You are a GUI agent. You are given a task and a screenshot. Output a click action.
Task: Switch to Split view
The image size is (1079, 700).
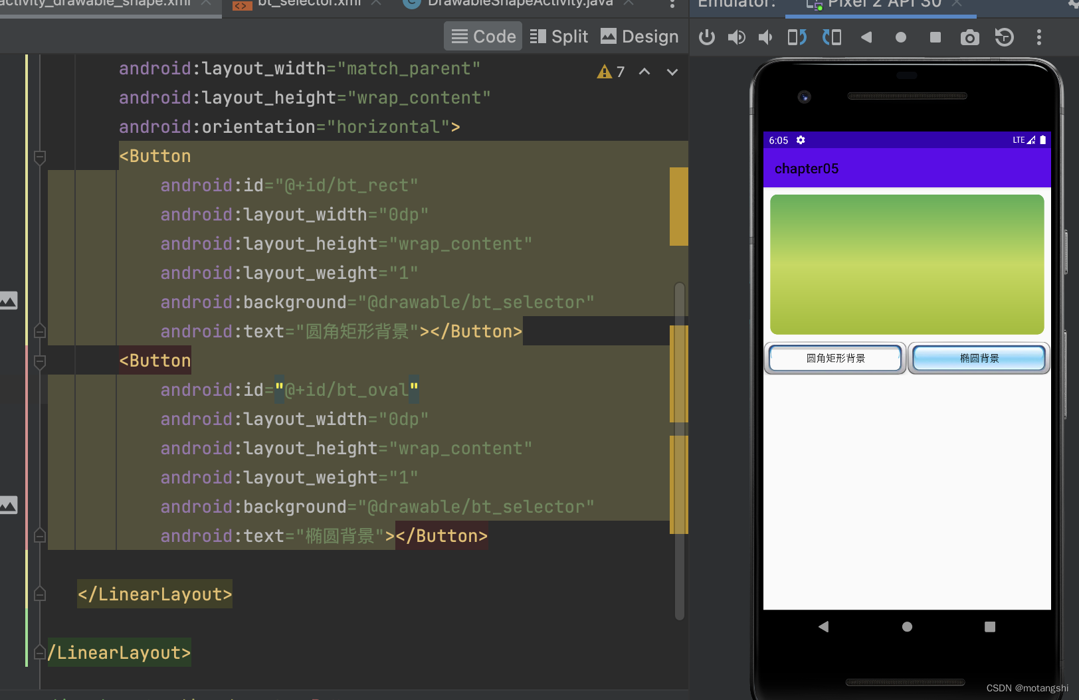pyautogui.click(x=558, y=36)
